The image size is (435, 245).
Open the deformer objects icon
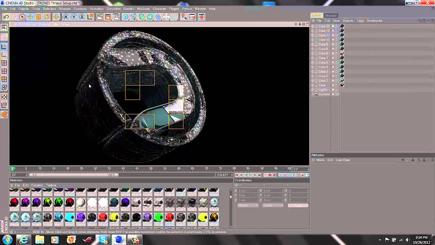pyautogui.click(x=158, y=17)
